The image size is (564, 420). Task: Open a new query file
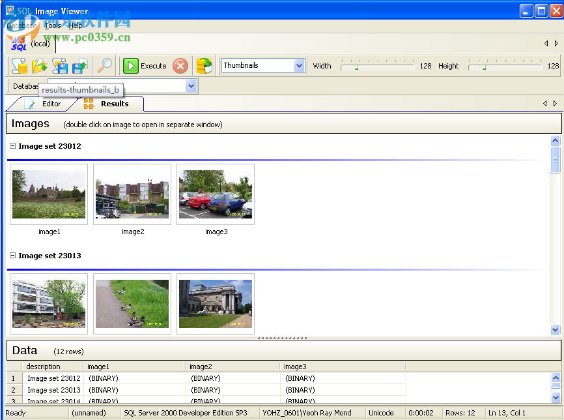click(18, 66)
